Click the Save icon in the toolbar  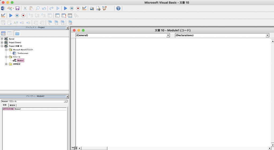coord(17,8)
